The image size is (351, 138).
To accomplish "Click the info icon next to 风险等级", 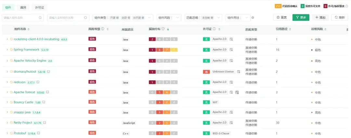I will coord(102,29).
